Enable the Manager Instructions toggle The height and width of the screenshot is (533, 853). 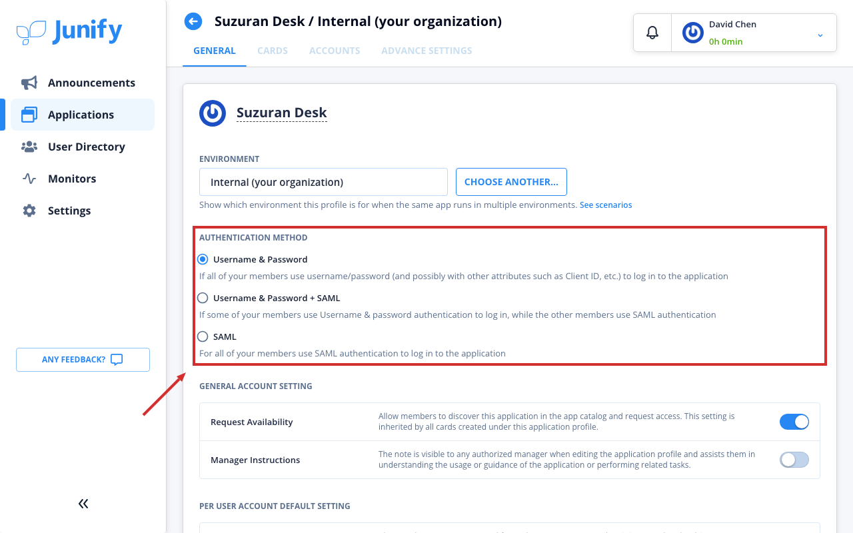[x=794, y=460]
